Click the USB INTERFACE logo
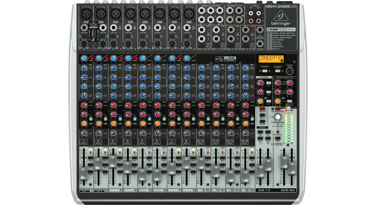This screenshot has height=205, width=376. click(226, 59)
